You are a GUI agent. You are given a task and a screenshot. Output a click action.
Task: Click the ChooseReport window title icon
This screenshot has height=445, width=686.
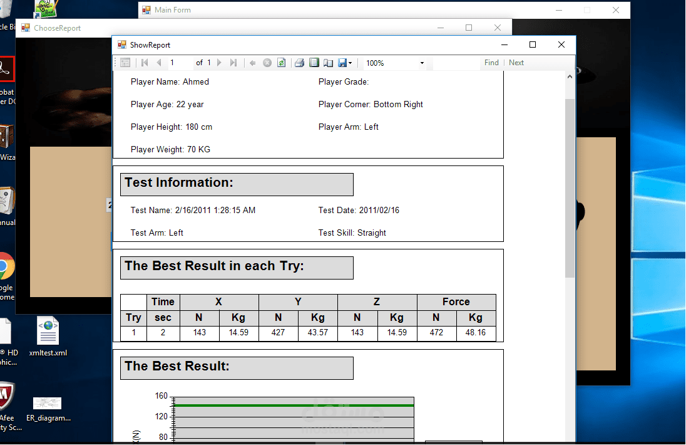pos(26,28)
